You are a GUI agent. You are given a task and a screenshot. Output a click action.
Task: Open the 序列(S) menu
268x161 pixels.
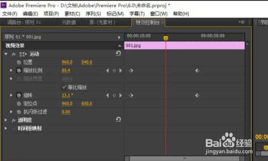[x=93, y=14]
